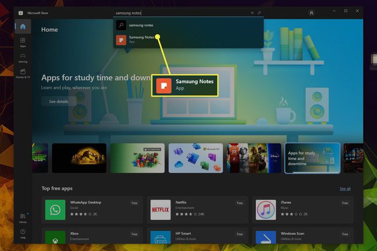
Task: Clear the search box with X icon
Action: point(252,13)
